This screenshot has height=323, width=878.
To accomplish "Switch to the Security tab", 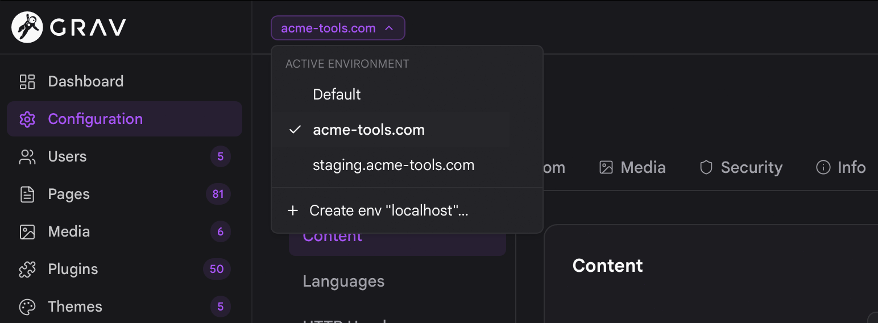I will click(x=741, y=167).
